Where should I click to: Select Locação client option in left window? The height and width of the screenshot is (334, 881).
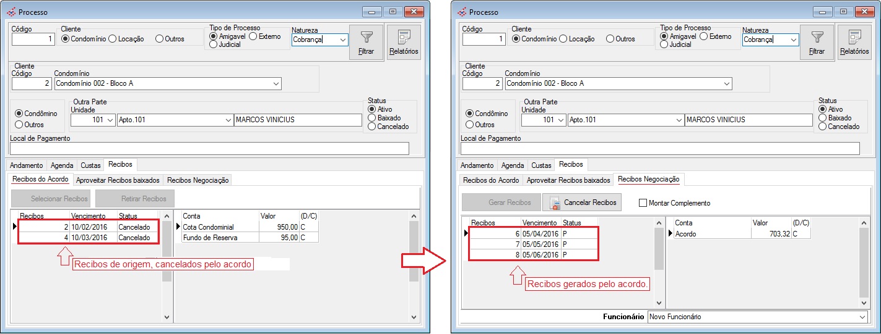click(x=112, y=39)
